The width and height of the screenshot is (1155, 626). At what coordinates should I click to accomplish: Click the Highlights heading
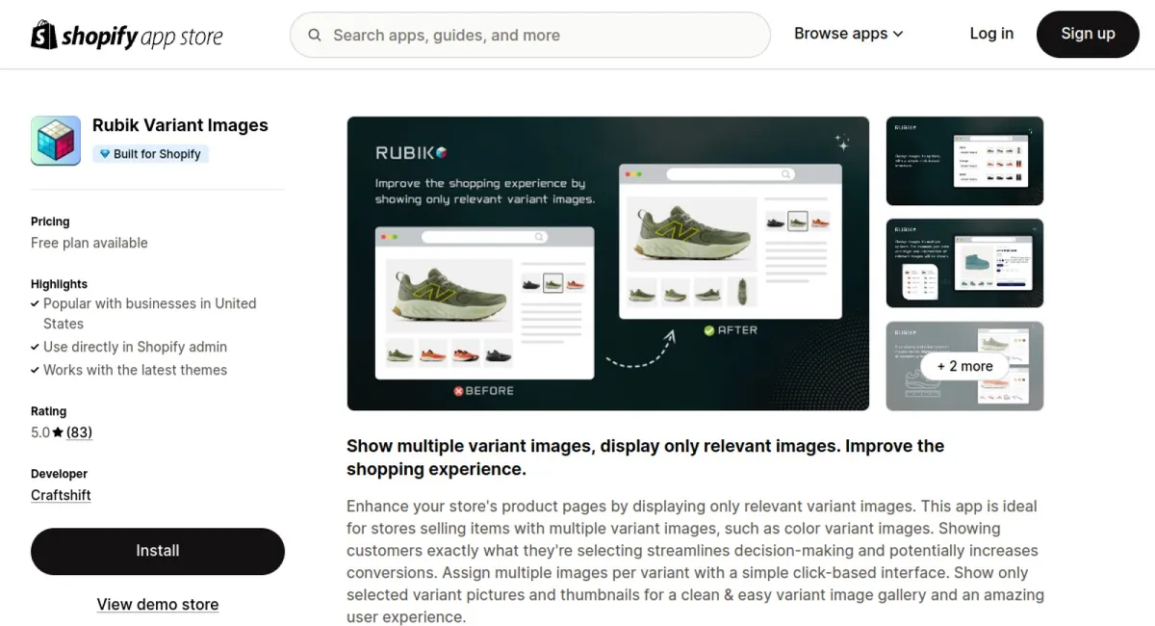coord(59,284)
